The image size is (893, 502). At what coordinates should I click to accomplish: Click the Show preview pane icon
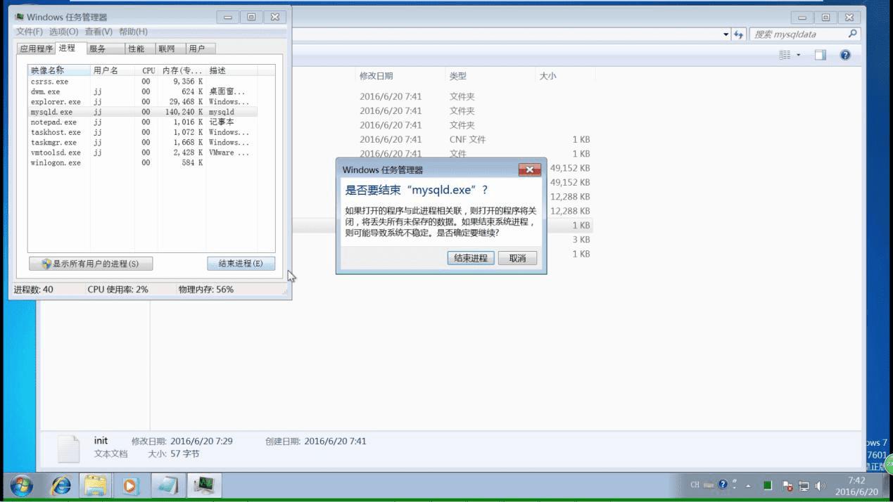pos(820,54)
